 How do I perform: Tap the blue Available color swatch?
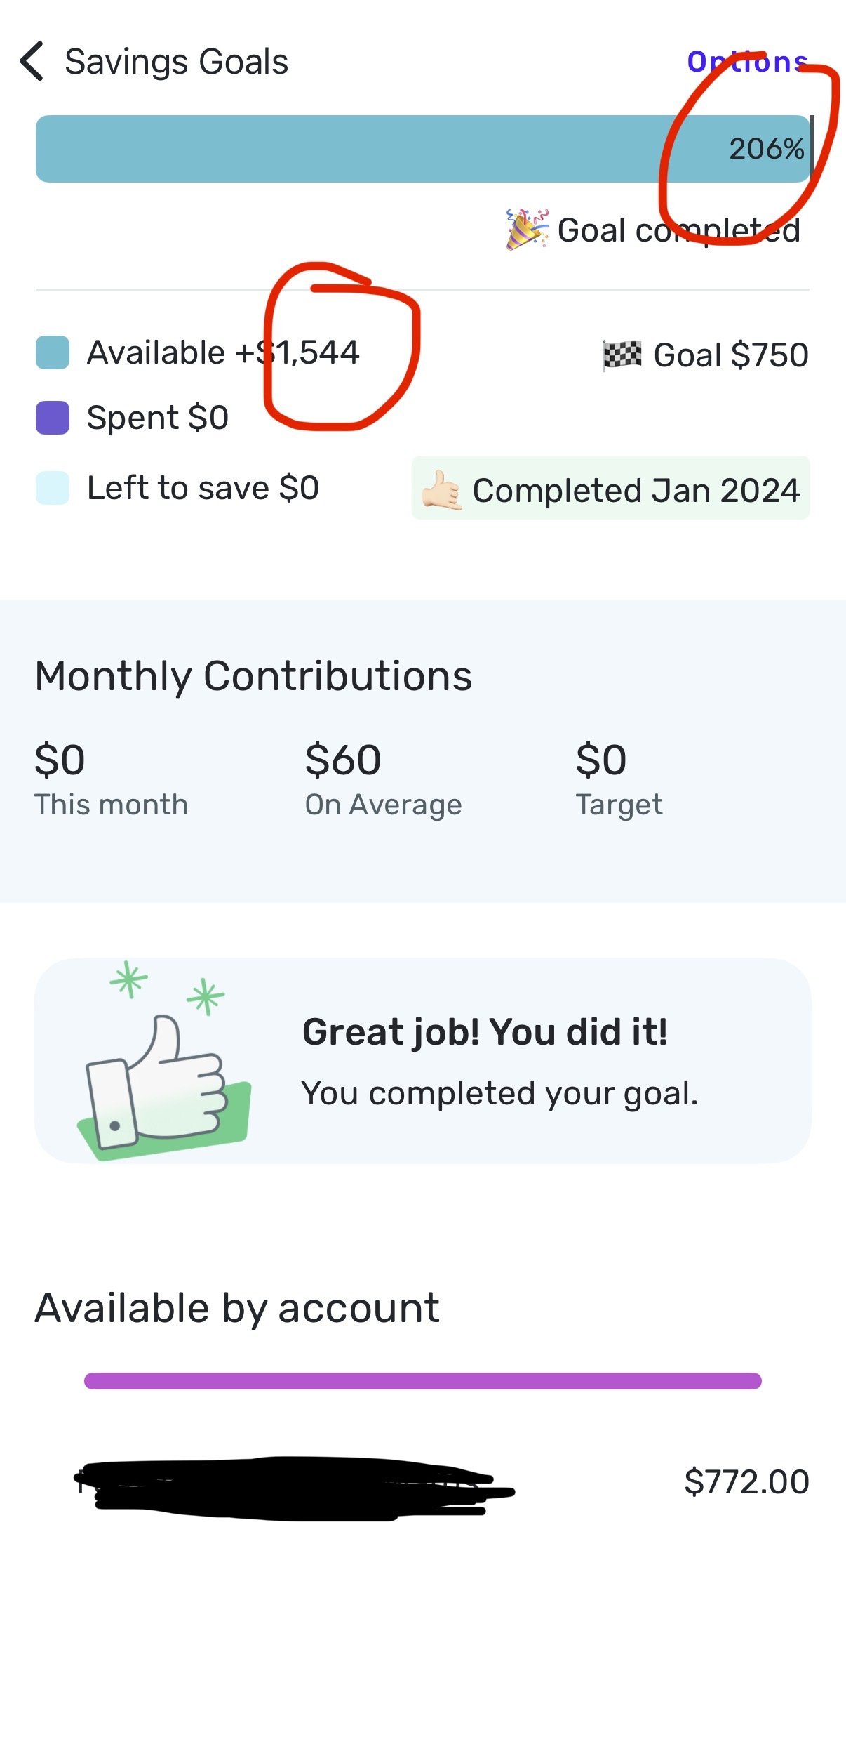coord(53,352)
